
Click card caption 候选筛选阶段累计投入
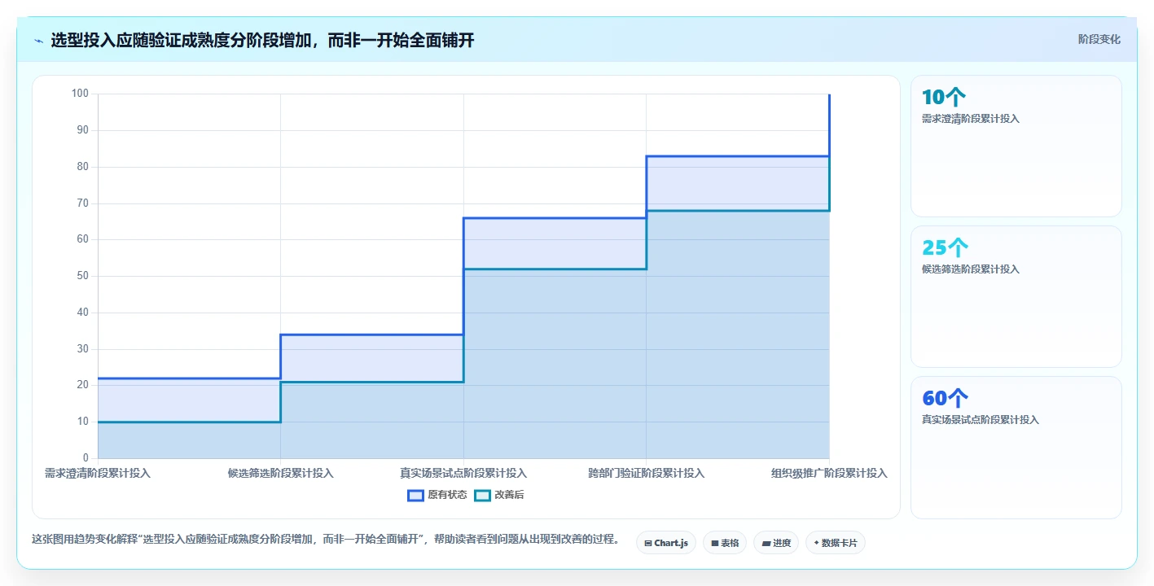tap(971, 269)
